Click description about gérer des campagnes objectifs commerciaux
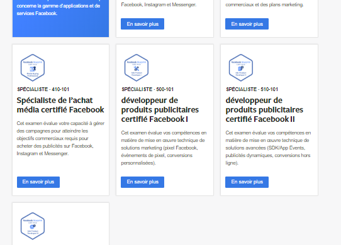The width and height of the screenshot is (341, 245). (x=60, y=138)
